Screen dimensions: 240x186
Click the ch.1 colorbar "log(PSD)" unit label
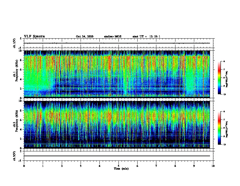(227, 79)
